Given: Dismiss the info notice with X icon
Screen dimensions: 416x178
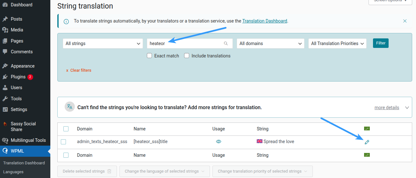Looking at the screenshot, I should pos(405,21).
